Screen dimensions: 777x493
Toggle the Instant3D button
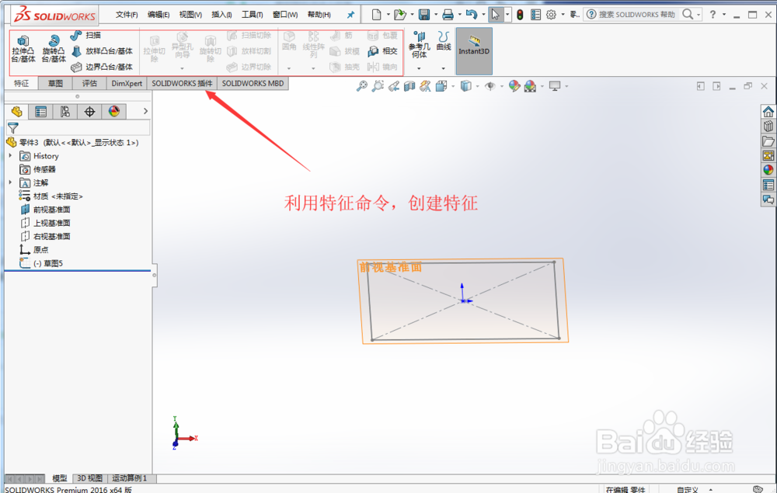(x=474, y=50)
